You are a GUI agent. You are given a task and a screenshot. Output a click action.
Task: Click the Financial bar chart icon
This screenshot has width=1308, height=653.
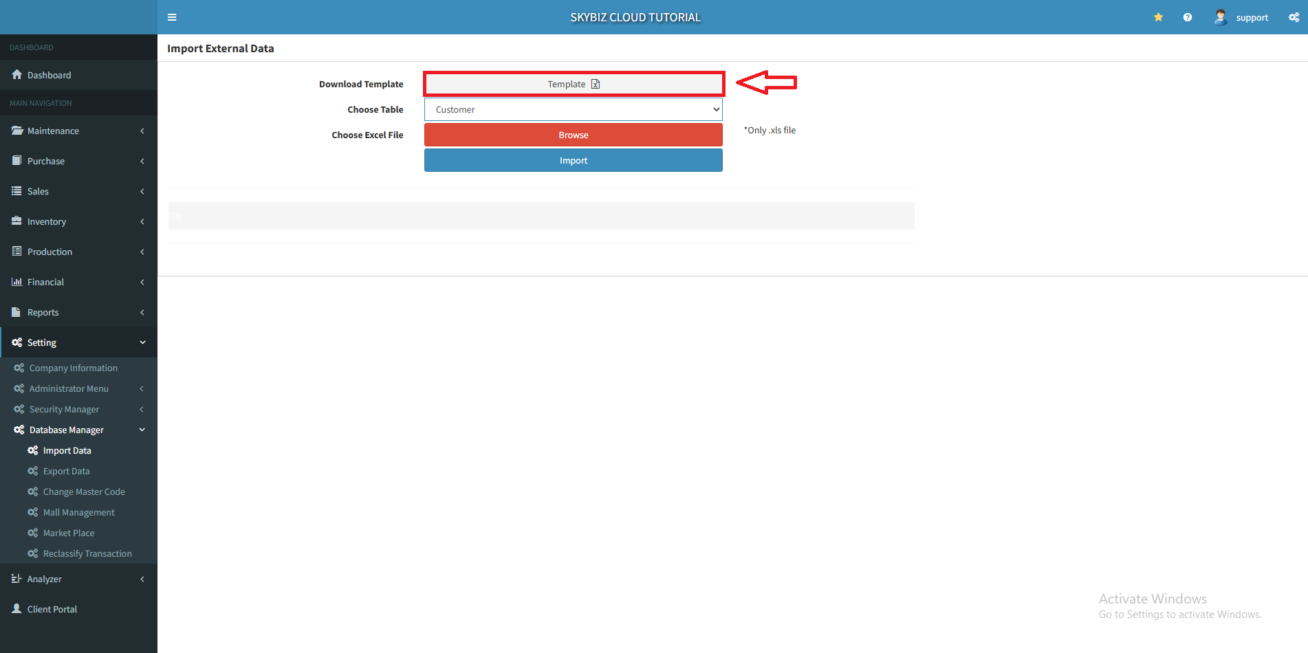click(x=17, y=282)
